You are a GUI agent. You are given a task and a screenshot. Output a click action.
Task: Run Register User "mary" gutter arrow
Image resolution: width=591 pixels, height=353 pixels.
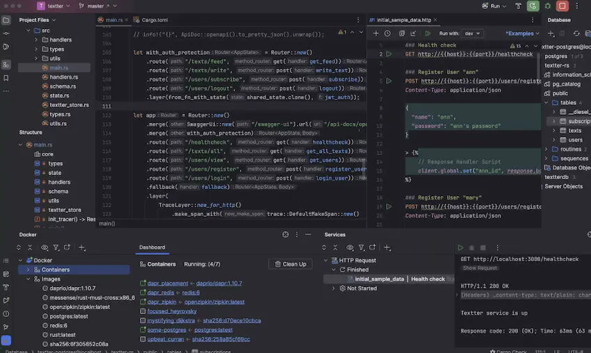pyautogui.click(x=389, y=206)
